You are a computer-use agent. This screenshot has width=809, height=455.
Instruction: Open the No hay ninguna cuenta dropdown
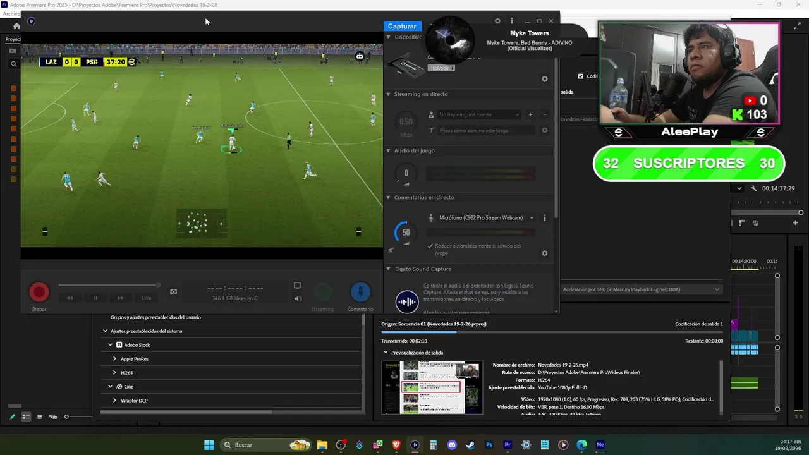tap(479, 114)
